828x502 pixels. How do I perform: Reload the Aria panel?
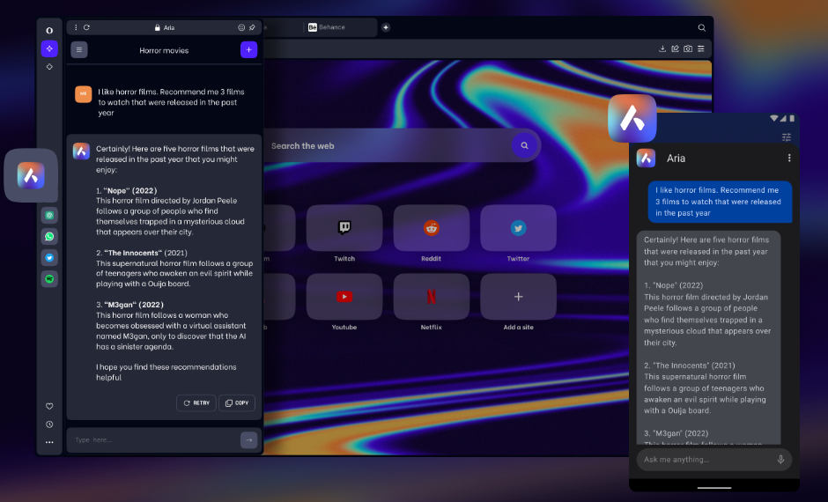click(x=86, y=27)
